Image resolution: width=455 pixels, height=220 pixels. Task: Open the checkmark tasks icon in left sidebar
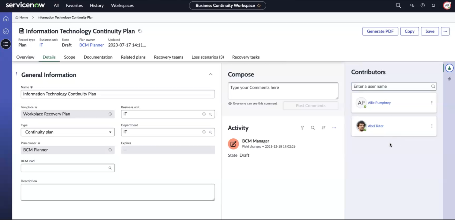6,31
